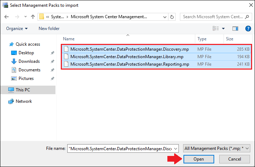The width and height of the screenshot is (255, 167).
Task: Sort files by Size column
Action: click(230, 39)
